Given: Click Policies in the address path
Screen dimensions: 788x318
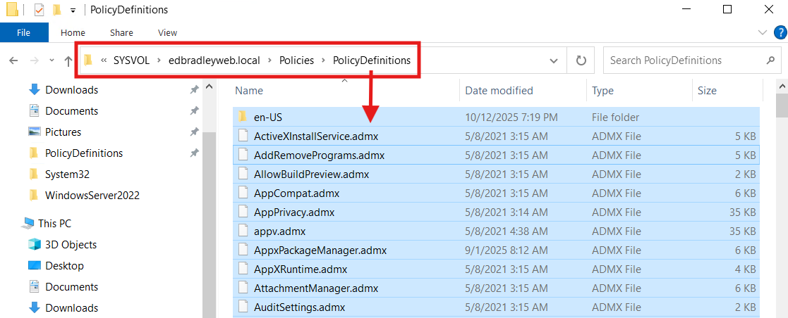Looking at the screenshot, I should 296,61.
